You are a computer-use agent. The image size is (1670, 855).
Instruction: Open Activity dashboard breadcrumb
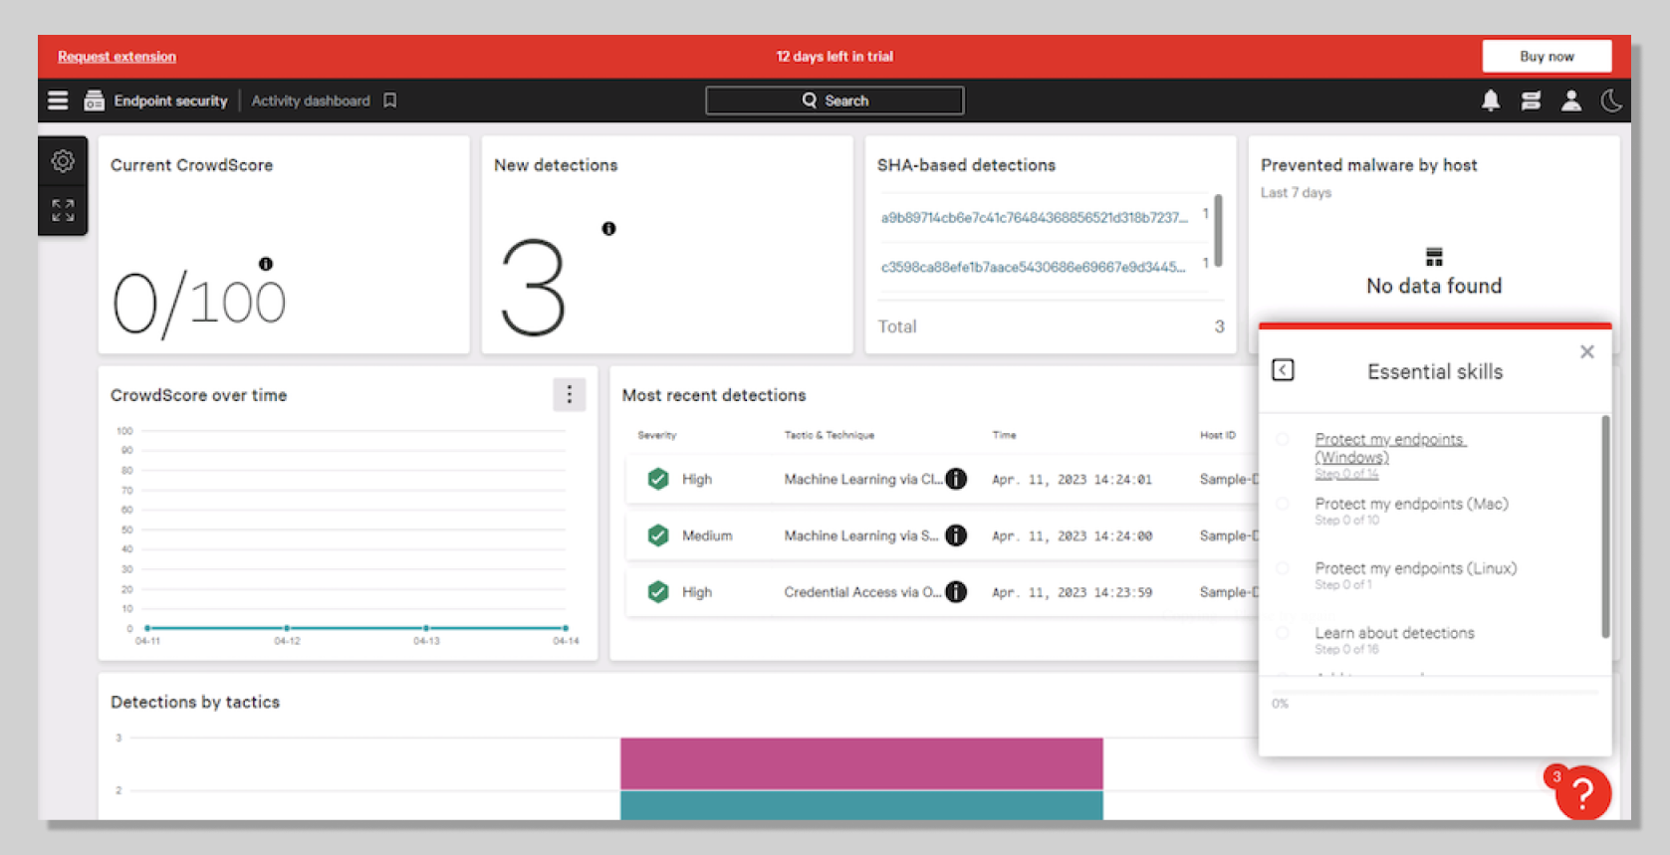click(311, 101)
